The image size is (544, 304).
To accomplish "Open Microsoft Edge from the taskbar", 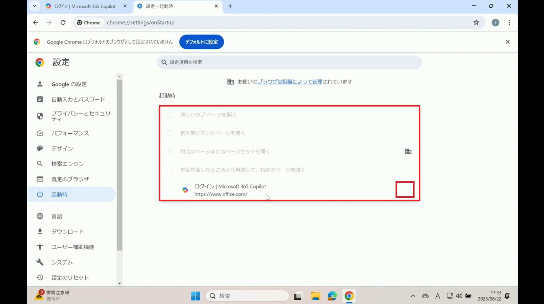I will click(x=332, y=296).
